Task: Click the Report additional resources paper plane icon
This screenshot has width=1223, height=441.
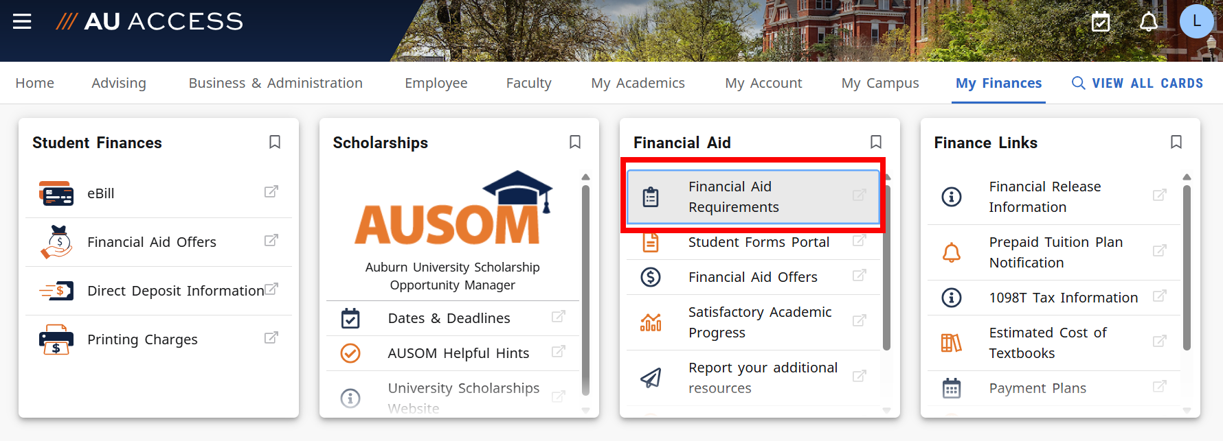Action: 652,377
